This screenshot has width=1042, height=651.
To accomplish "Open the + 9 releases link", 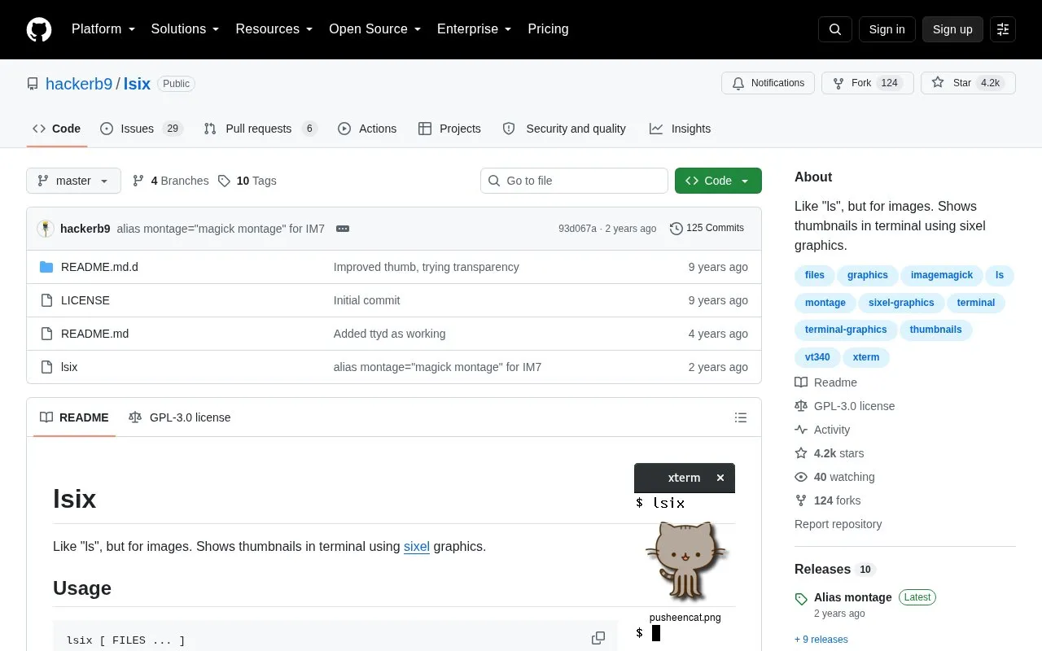I will pyautogui.click(x=821, y=640).
